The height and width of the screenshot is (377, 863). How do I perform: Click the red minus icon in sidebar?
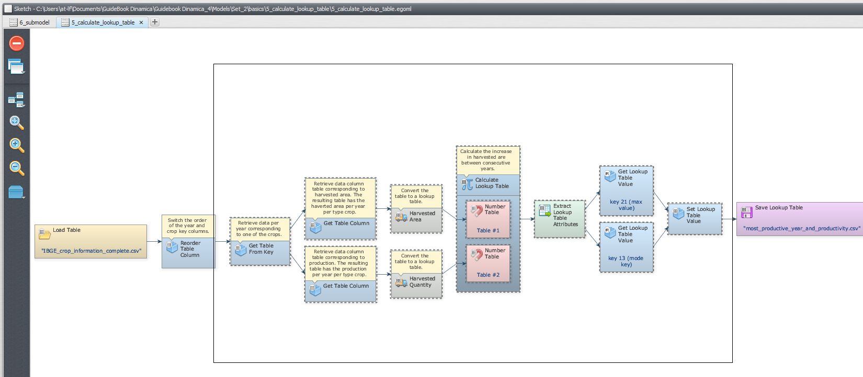pos(17,43)
